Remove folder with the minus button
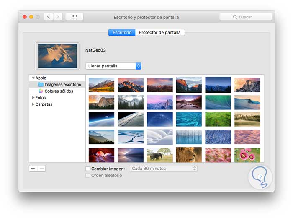The height and width of the screenshot is (218, 293). tap(41, 169)
